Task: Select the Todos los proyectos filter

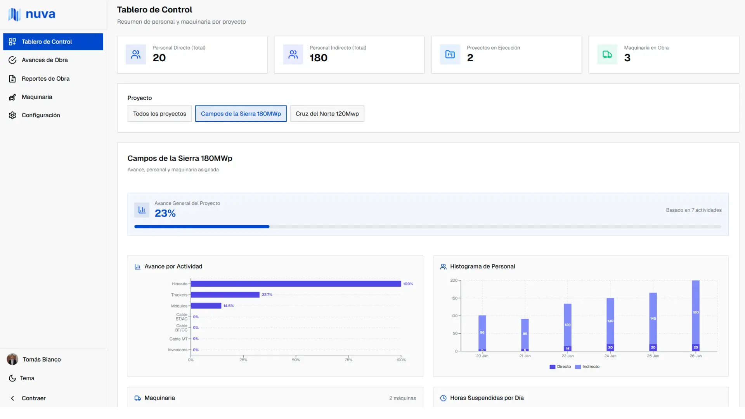Action: pos(159,114)
